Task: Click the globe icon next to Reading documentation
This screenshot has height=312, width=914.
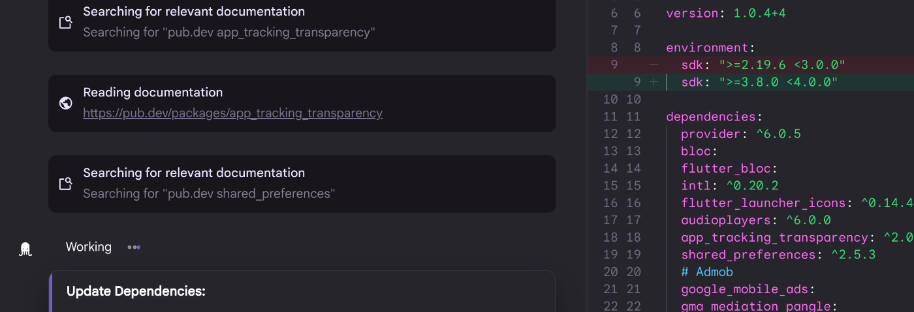Action: (65, 103)
